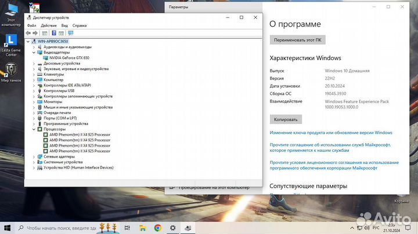Click the 20.10.2024 install date value
This screenshot has width=418, height=234.
coord(334,86)
